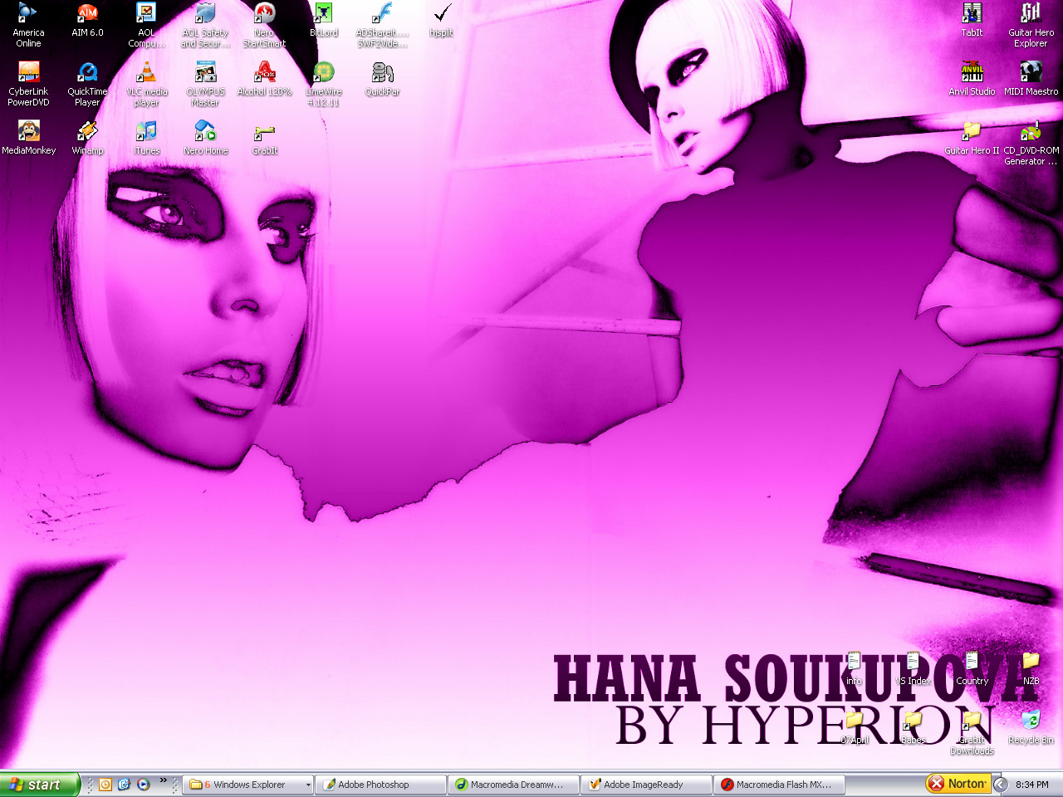Select the MediaMonkey desktop icon
This screenshot has height=797, width=1063.
pos(29,133)
